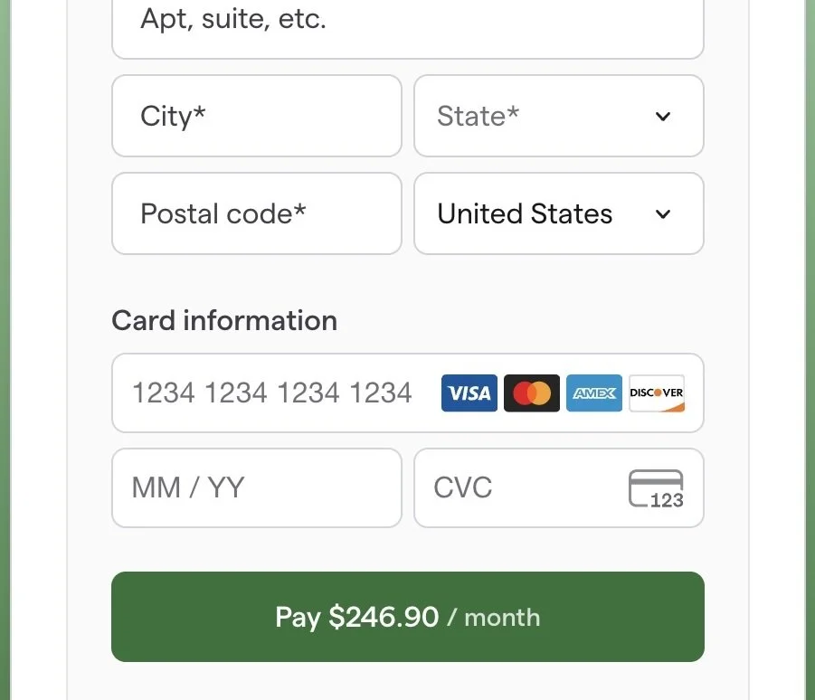Expand the country selector chevron

click(663, 214)
